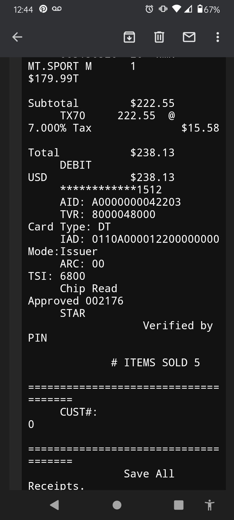
Task: Tap the alarm icon in the status bar
Action: click(x=149, y=9)
